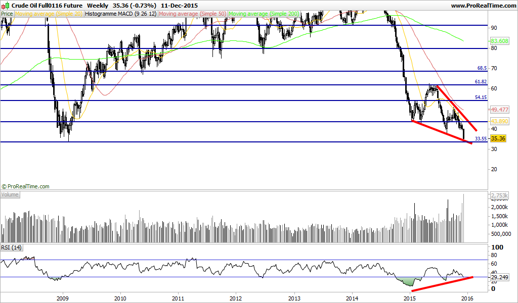Viewport: 518px width, 303px height.
Task: Select the Moving average (Simple 20) label
Action: (49, 14)
